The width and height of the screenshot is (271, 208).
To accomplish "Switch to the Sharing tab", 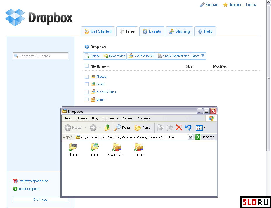I will pos(179,31).
